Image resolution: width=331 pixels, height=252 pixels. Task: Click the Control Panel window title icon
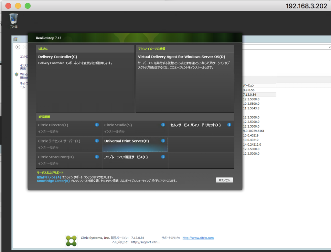(16, 39)
